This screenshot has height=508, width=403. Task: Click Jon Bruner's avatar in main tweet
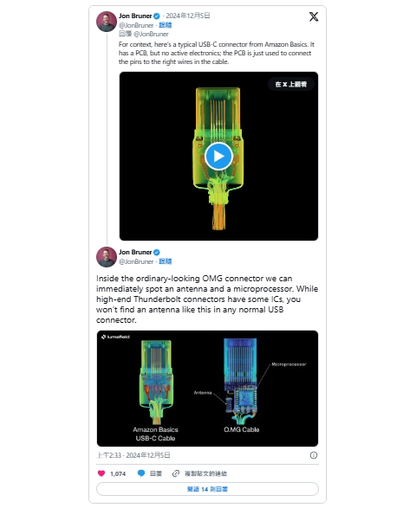point(107,257)
